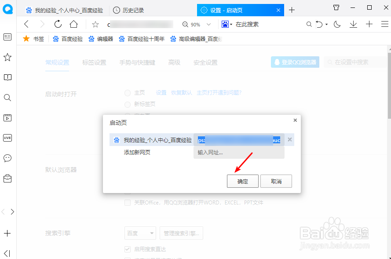
Task: Refresh the page with the reload icon
Action: pos(58,25)
